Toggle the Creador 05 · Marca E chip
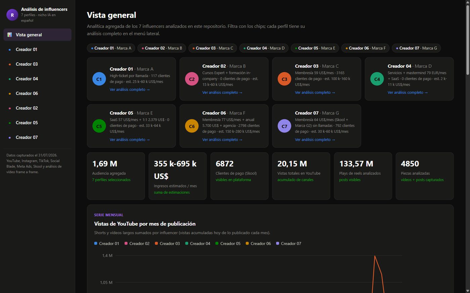The height and width of the screenshot is (293, 470). [315, 48]
